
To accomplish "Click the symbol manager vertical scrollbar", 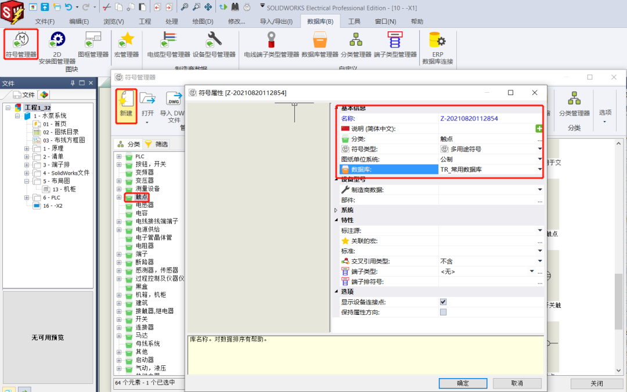I will click(x=618, y=300).
